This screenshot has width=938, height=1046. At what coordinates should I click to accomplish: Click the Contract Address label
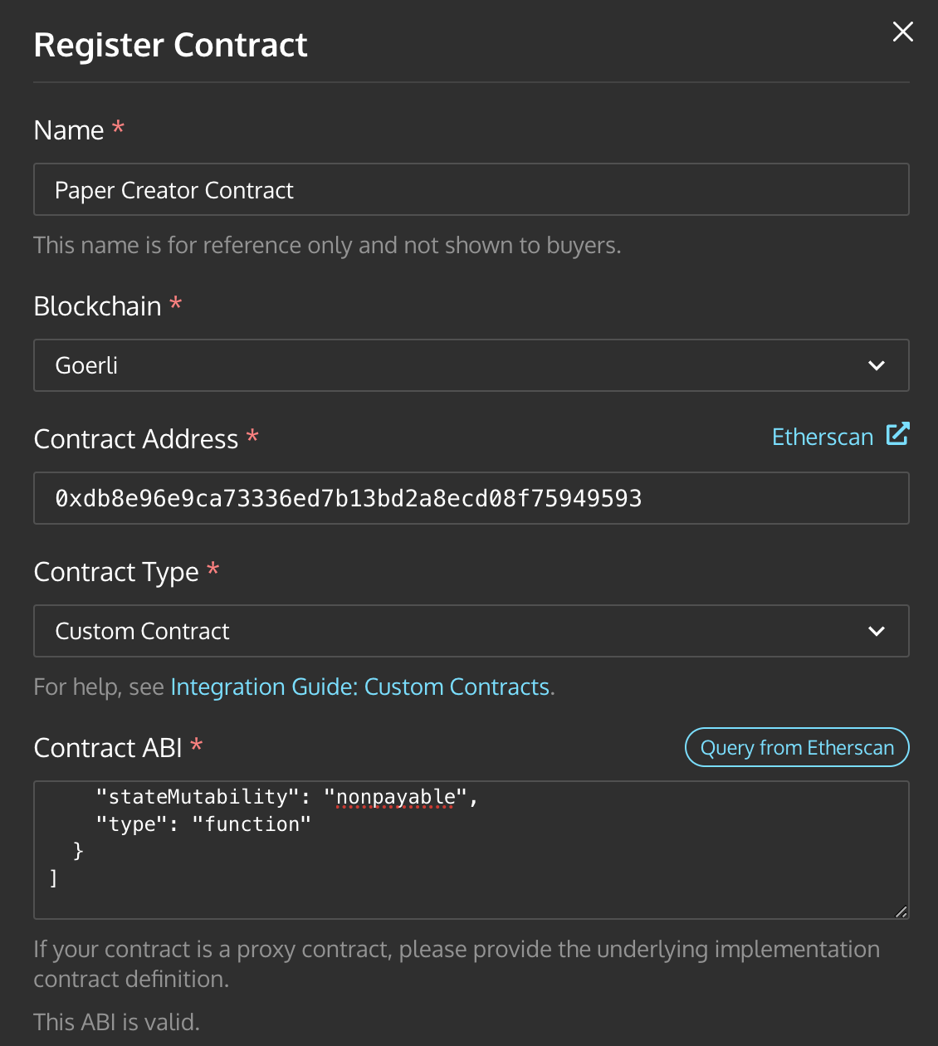(x=135, y=439)
